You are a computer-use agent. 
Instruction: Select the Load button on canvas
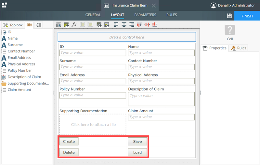coord(137,152)
